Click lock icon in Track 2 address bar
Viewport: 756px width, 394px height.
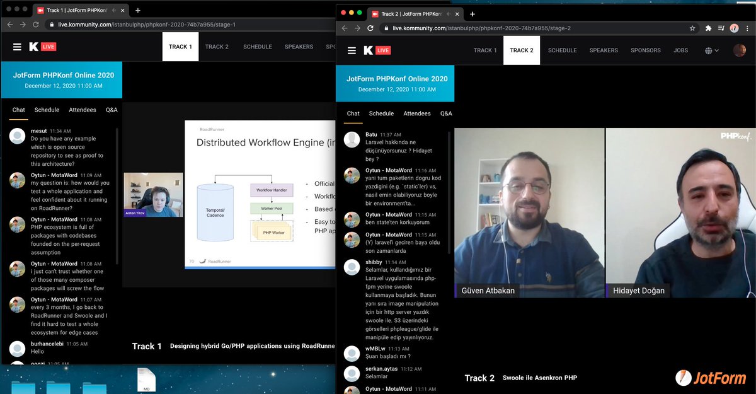(386, 28)
